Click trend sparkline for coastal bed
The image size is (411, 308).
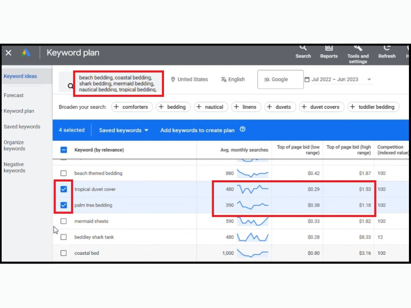[x=253, y=253]
